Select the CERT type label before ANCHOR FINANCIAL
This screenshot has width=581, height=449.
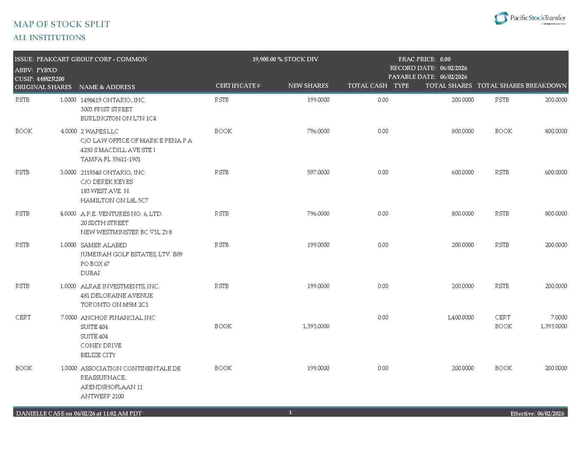click(x=23, y=317)
